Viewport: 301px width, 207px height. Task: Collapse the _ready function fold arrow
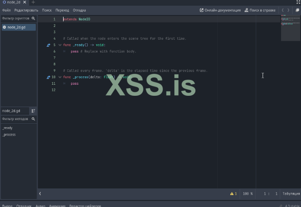pyautogui.click(x=60, y=45)
